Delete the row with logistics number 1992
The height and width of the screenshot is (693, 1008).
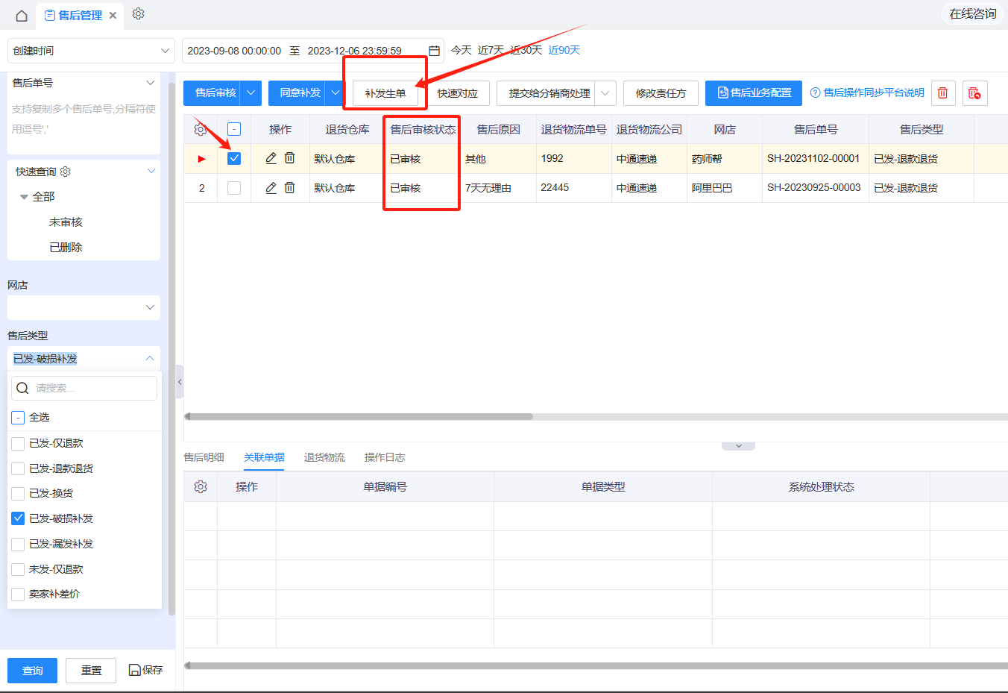290,158
